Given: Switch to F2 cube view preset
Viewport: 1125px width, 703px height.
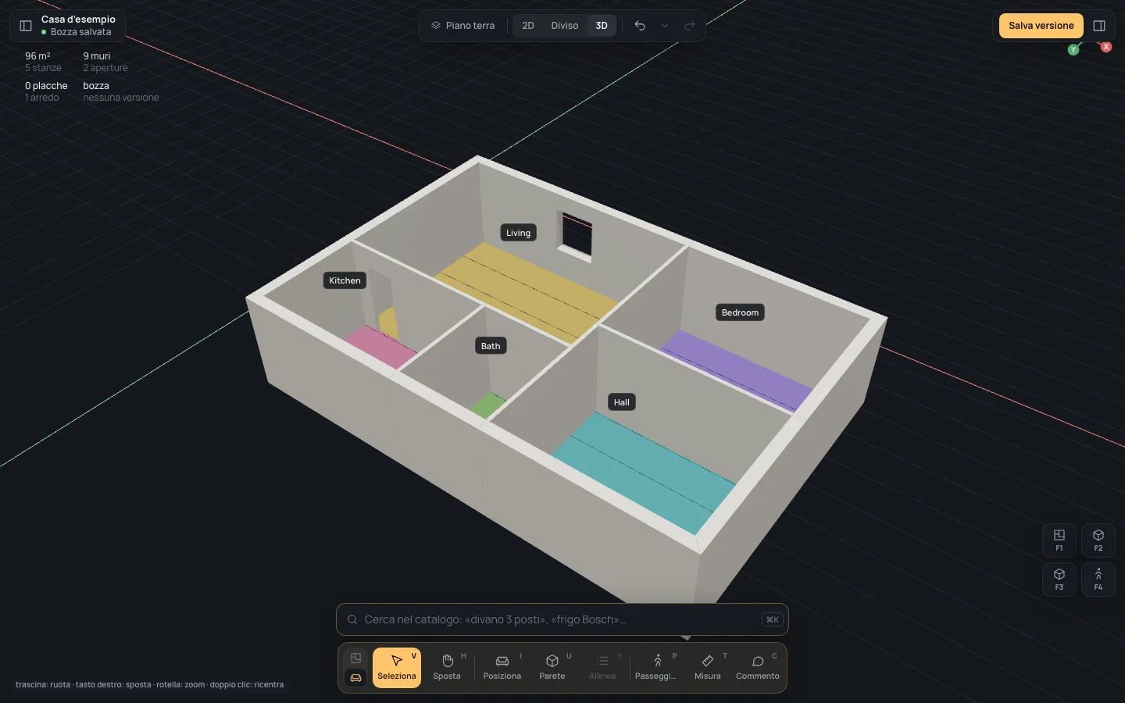Looking at the screenshot, I should (x=1098, y=541).
